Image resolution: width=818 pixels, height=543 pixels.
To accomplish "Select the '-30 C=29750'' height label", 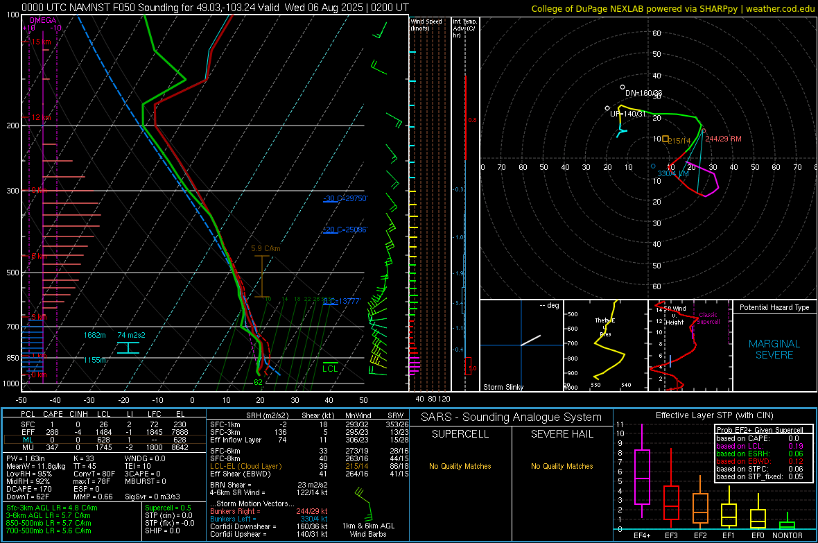I will click(345, 198).
